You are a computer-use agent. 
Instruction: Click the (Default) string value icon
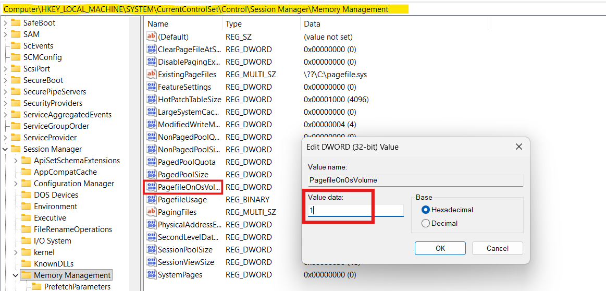(151, 37)
